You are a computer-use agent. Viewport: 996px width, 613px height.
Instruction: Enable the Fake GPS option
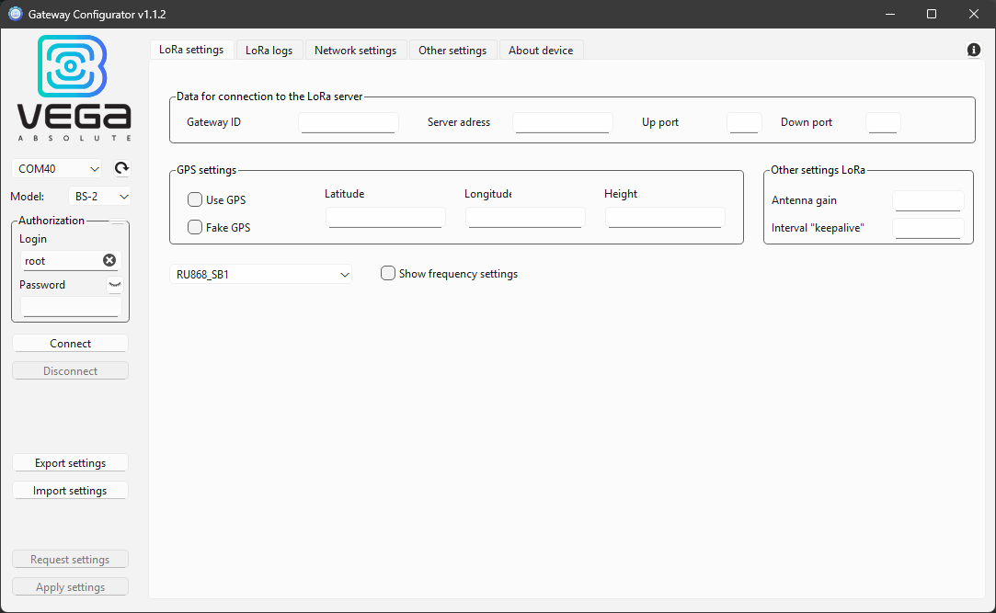(x=194, y=227)
